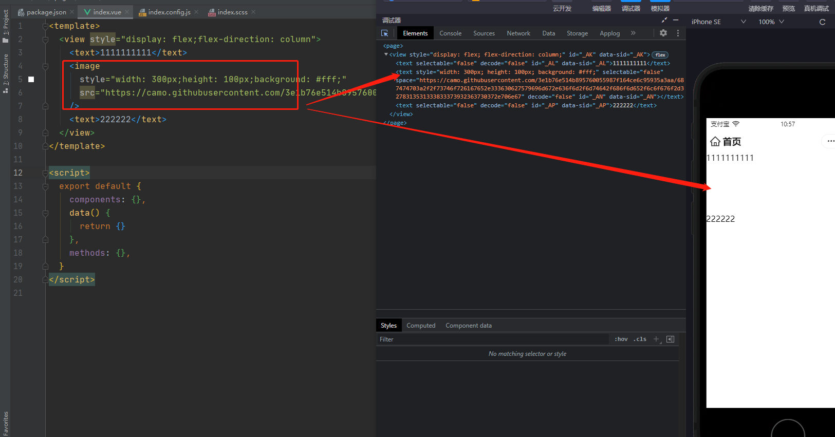Open the simulator page three-dot menu
Screen dimensions: 835x437
coord(830,141)
